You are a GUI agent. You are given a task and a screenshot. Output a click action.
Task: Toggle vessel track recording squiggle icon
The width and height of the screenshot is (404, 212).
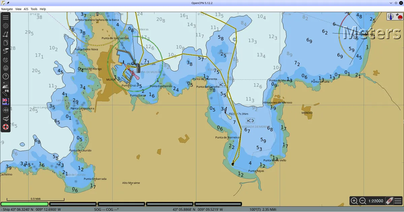tap(6, 51)
